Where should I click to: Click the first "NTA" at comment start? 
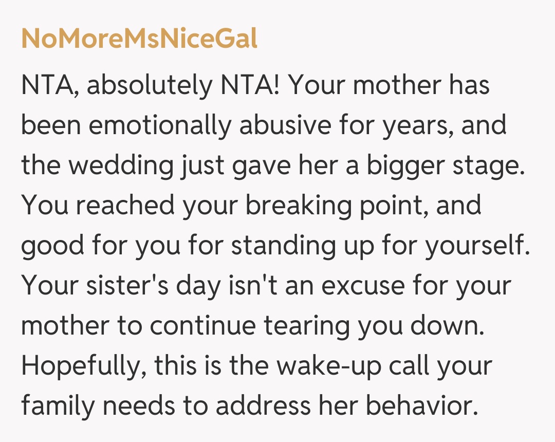[49, 85]
